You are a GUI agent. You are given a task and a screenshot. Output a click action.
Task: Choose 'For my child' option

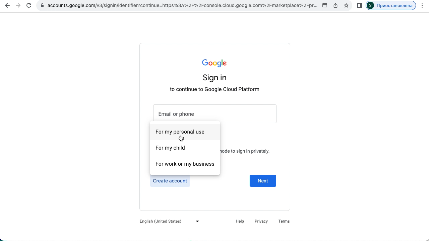click(170, 148)
